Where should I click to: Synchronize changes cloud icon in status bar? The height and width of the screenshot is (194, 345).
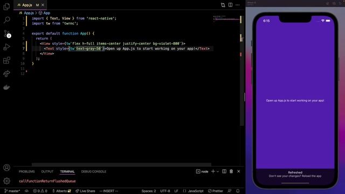pos(26,191)
